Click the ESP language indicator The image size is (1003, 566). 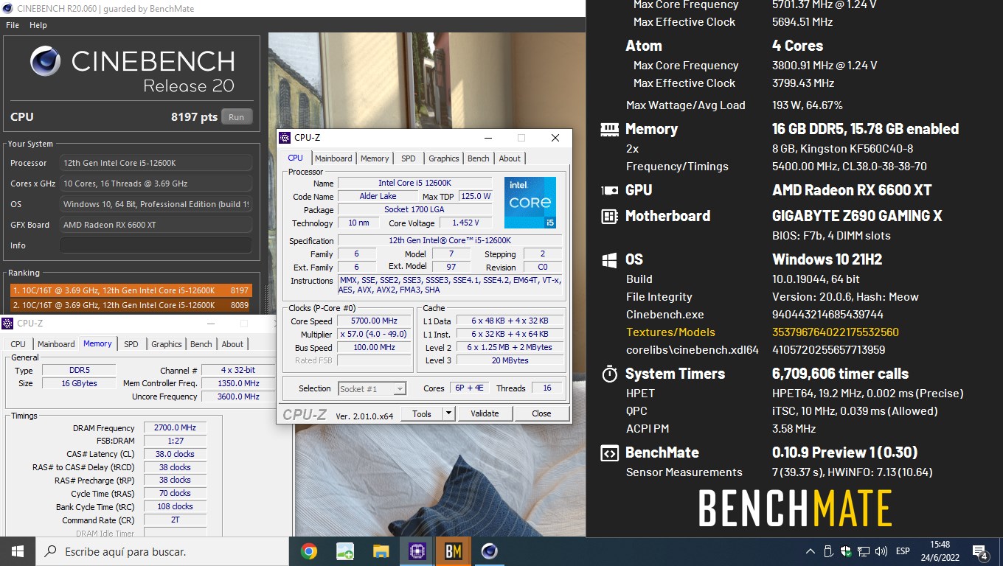coord(903,551)
